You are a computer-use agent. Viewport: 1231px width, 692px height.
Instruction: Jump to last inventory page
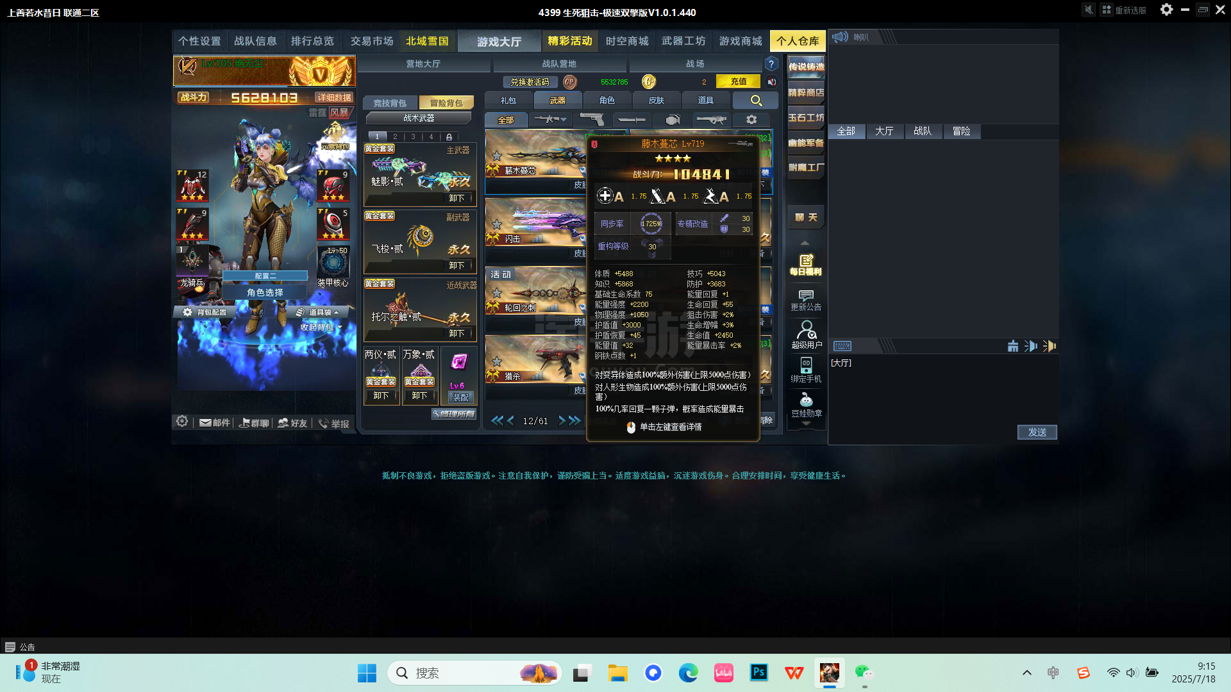(574, 421)
